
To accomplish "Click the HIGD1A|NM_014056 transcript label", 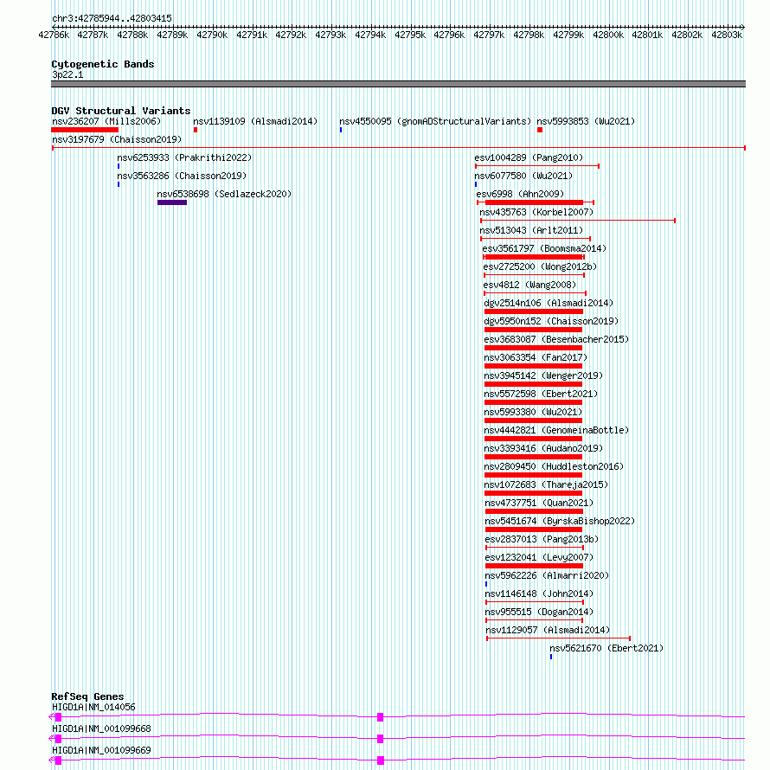I will (93, 707).
